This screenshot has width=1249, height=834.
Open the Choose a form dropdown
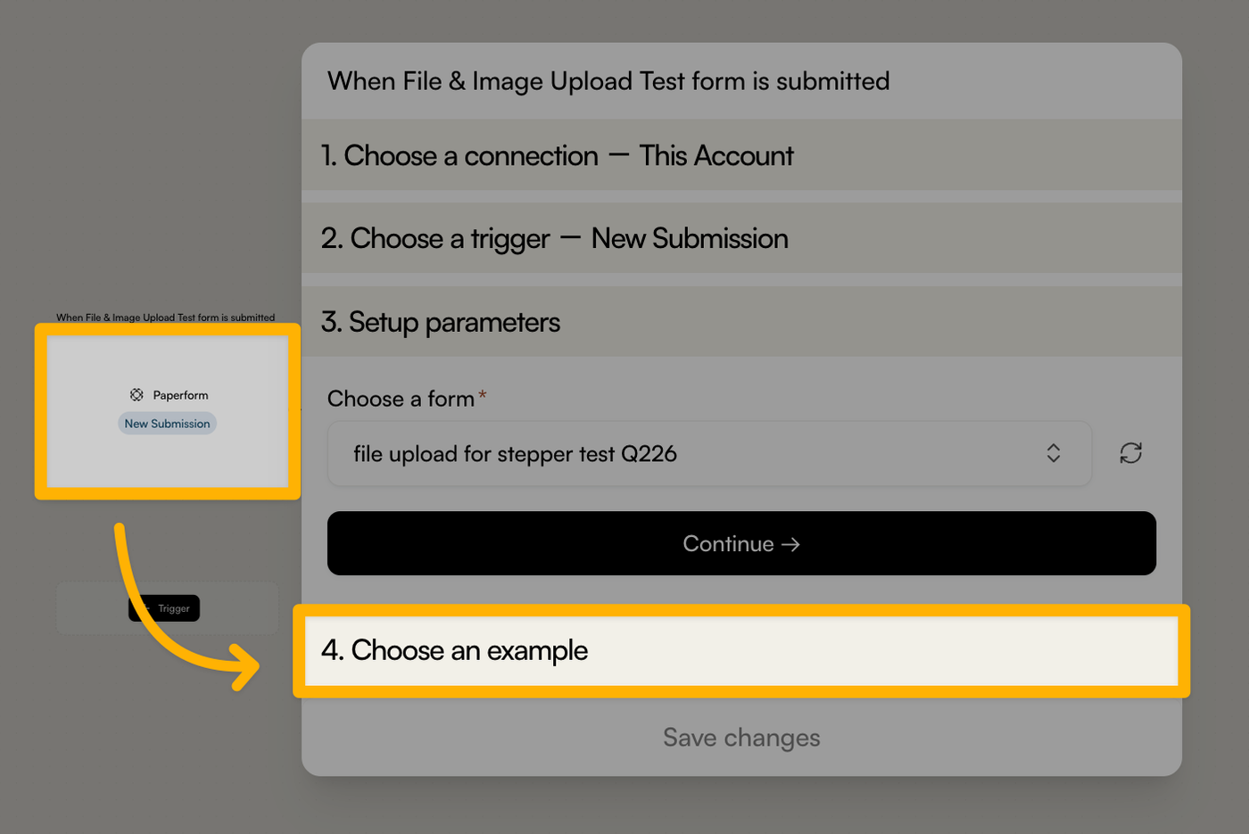click(x=709, y=454)
